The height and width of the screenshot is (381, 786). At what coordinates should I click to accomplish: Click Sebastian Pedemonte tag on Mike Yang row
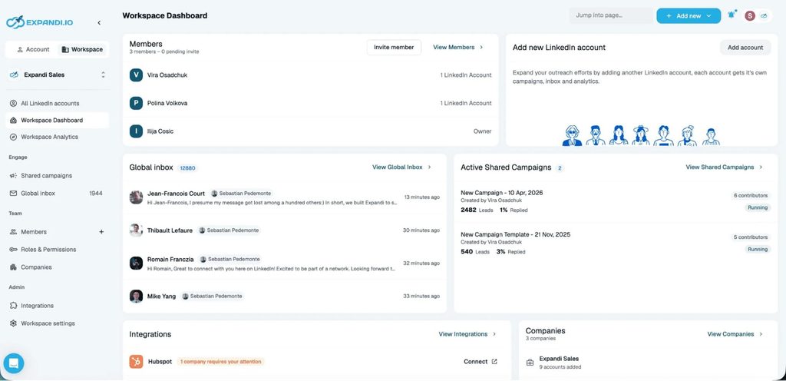[212, 297]
